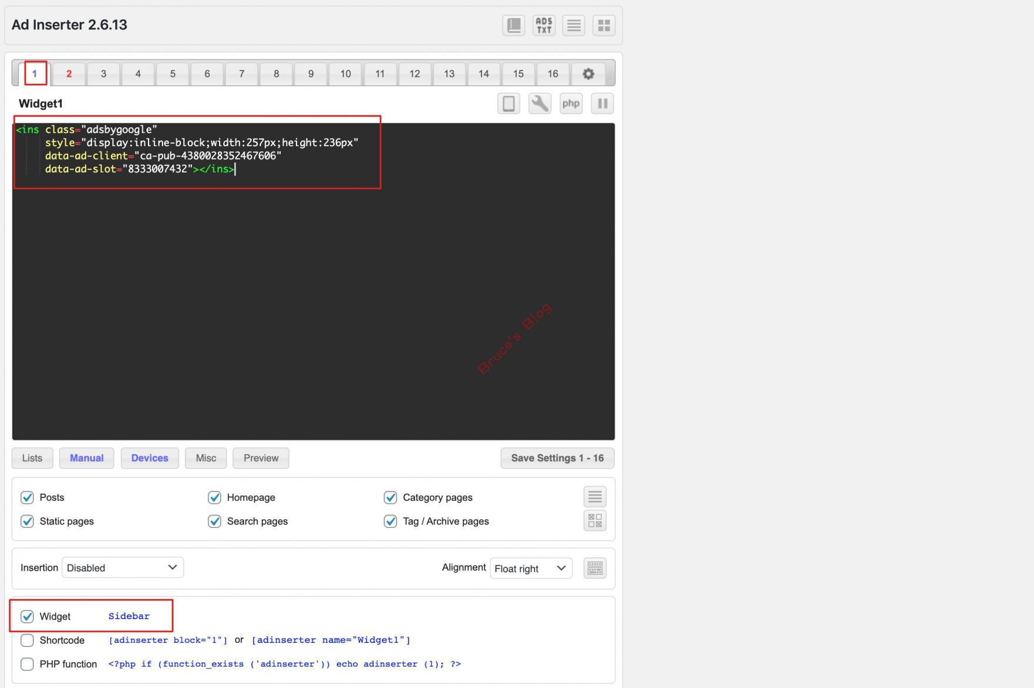Toggle PHP processing button

pyautogui.click(x=571, y=104)
